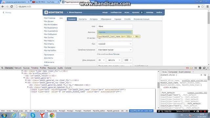Open Yandex browser from the taskbar
Image resolution: width=210 pixels, height=118 pixels.
[42, 115]
